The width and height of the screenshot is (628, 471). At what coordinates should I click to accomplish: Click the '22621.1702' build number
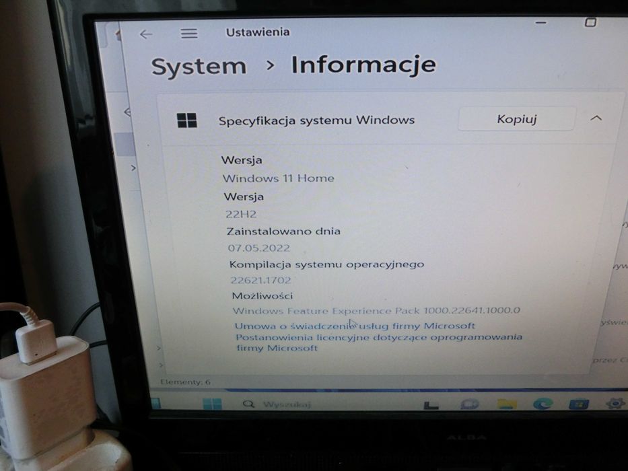260,280
